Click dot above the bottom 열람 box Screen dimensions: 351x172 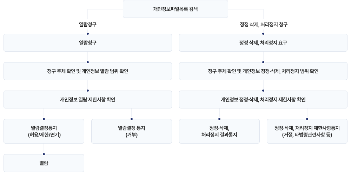(x=44, y=154)
